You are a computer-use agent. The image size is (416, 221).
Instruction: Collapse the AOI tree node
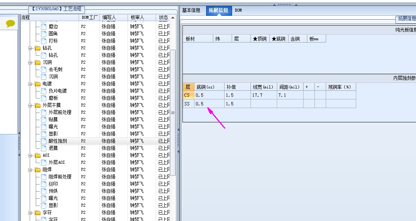[x=30, y=155]
